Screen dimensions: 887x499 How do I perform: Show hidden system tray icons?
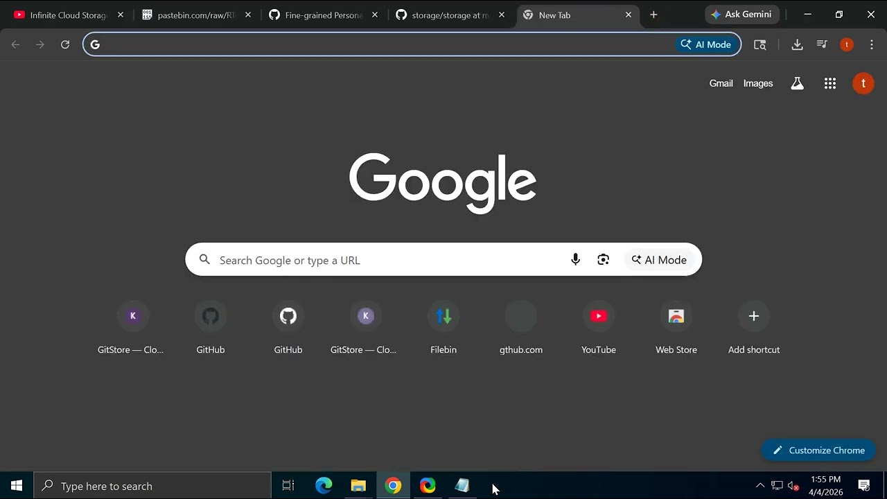[760, 486]
